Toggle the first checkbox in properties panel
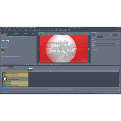 point(92,49)
